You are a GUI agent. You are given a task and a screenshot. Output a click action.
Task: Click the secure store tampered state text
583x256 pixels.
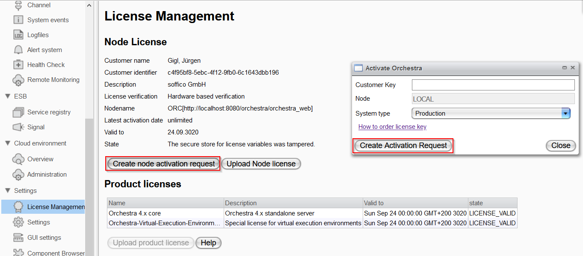click(x=241, y=144)
